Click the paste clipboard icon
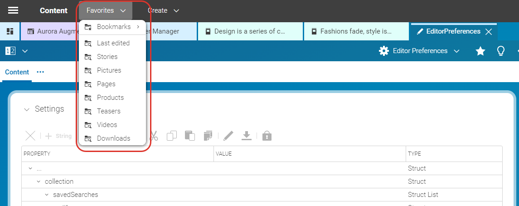This screenshot has width=519, height=206. tap(189, 136)
